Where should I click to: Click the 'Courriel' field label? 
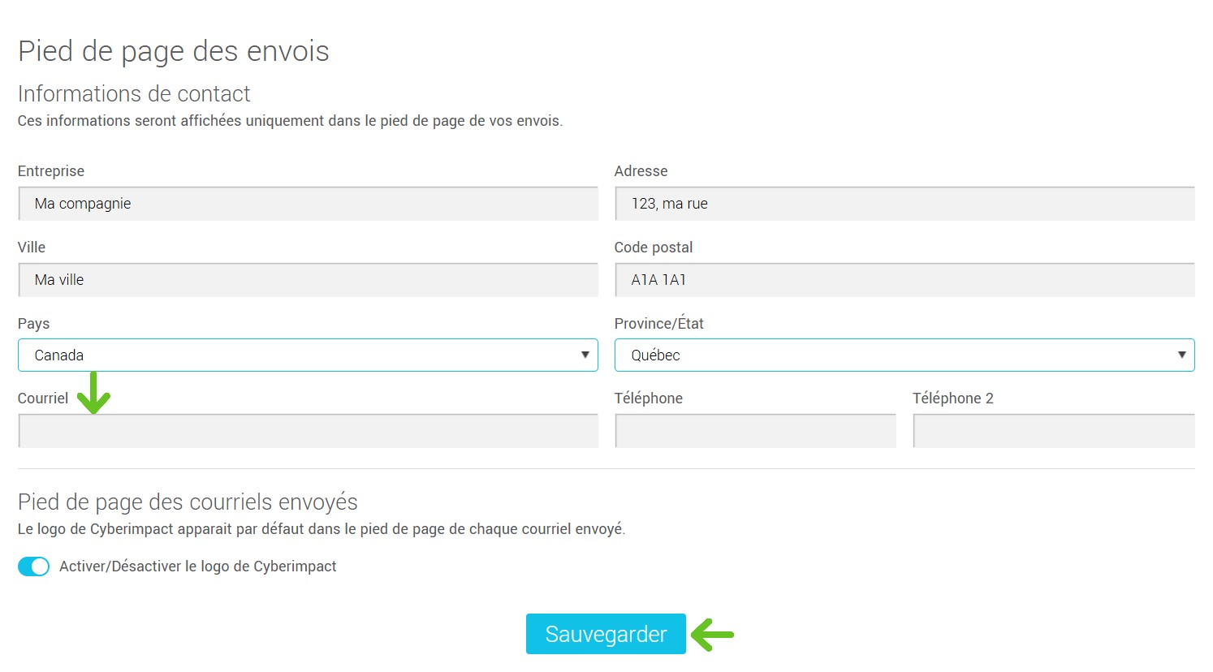[43, 398]
